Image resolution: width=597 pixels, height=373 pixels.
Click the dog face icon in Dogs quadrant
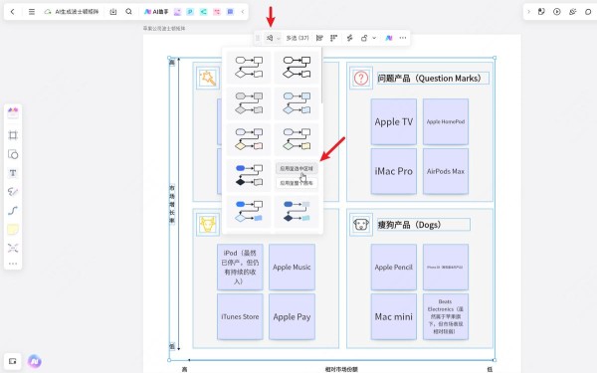click(361, 225)
